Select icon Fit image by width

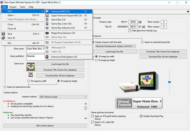tap(28, 81)
